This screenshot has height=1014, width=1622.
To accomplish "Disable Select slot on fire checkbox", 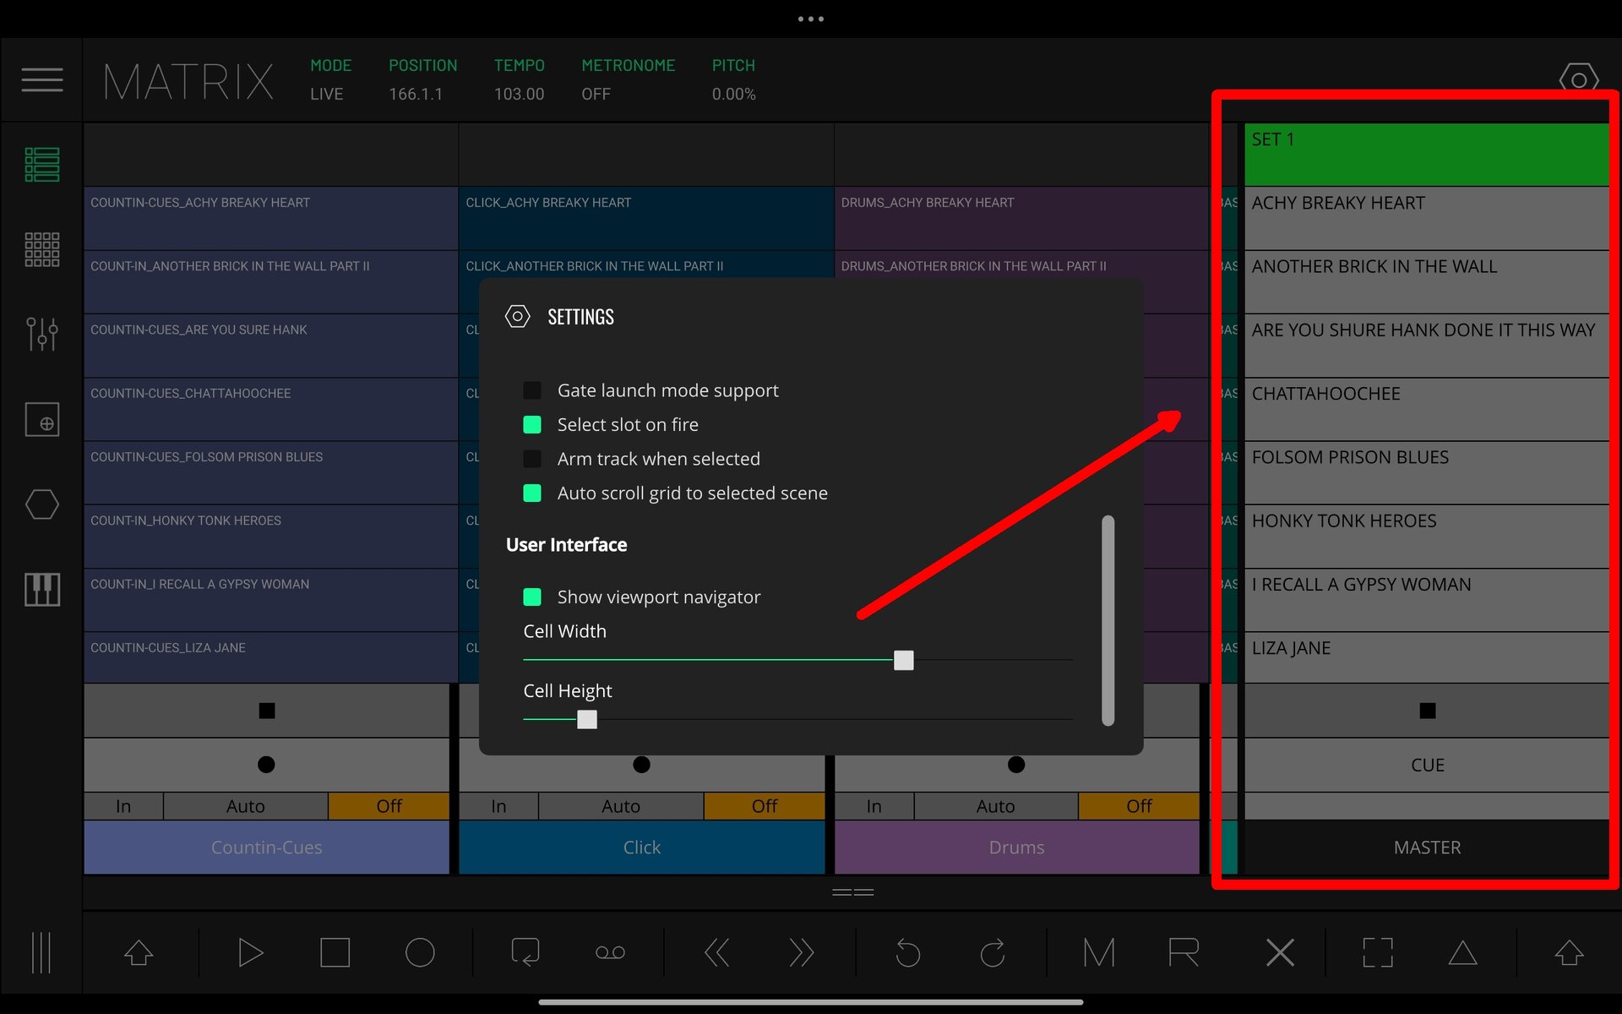I will pyautogui.click(x=532, y=424).
